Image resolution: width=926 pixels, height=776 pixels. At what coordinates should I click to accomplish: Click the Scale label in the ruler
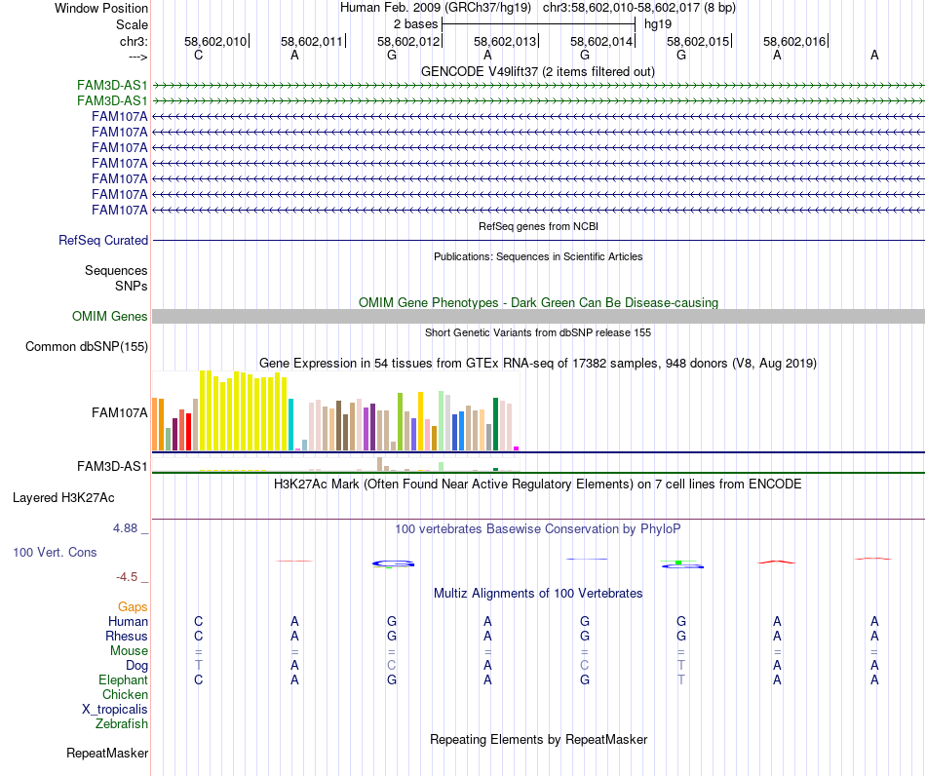tap(132, 24)
